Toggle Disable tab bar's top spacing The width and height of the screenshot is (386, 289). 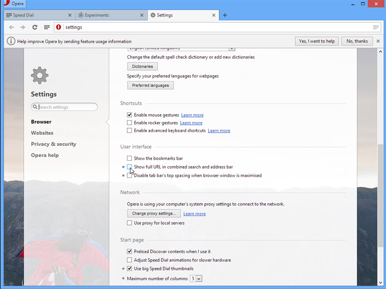129,175
